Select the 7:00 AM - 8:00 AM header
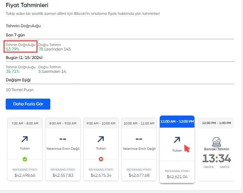Screen dimensions: 243x193 point(25,123)
